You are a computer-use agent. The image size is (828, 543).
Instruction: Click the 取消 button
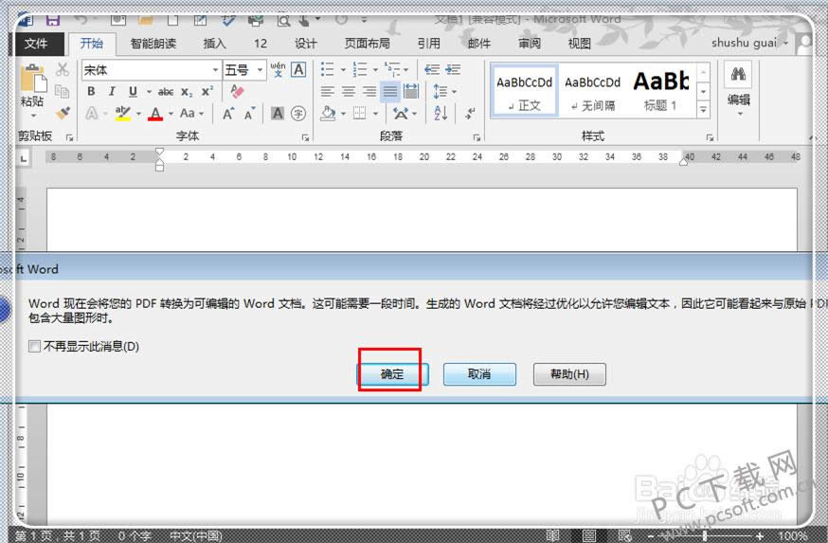pos(479,374)
